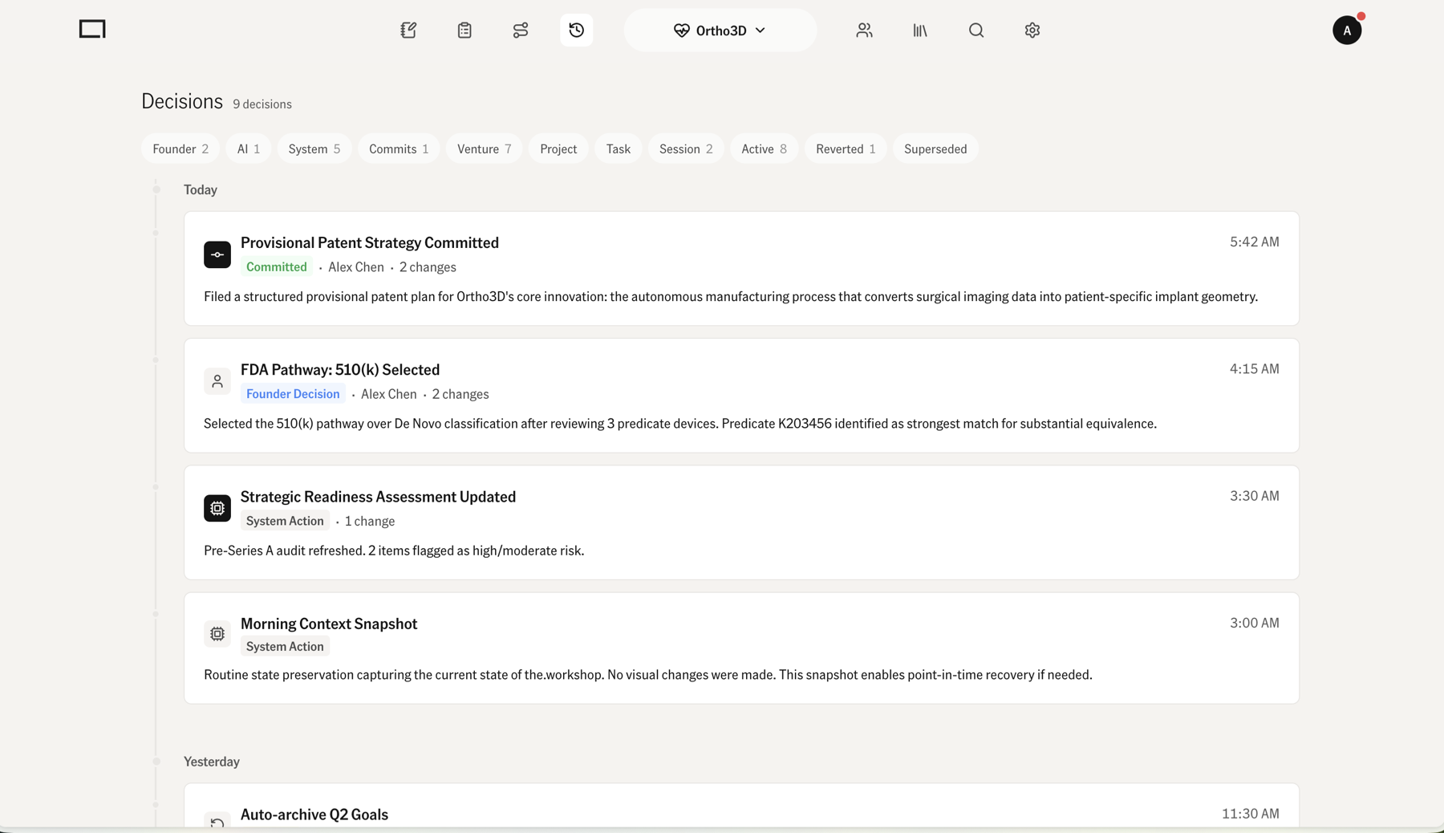This screenshot has width=1444, height=833.
Task: Show only Superseded decisions
Action: pos(935,148)
